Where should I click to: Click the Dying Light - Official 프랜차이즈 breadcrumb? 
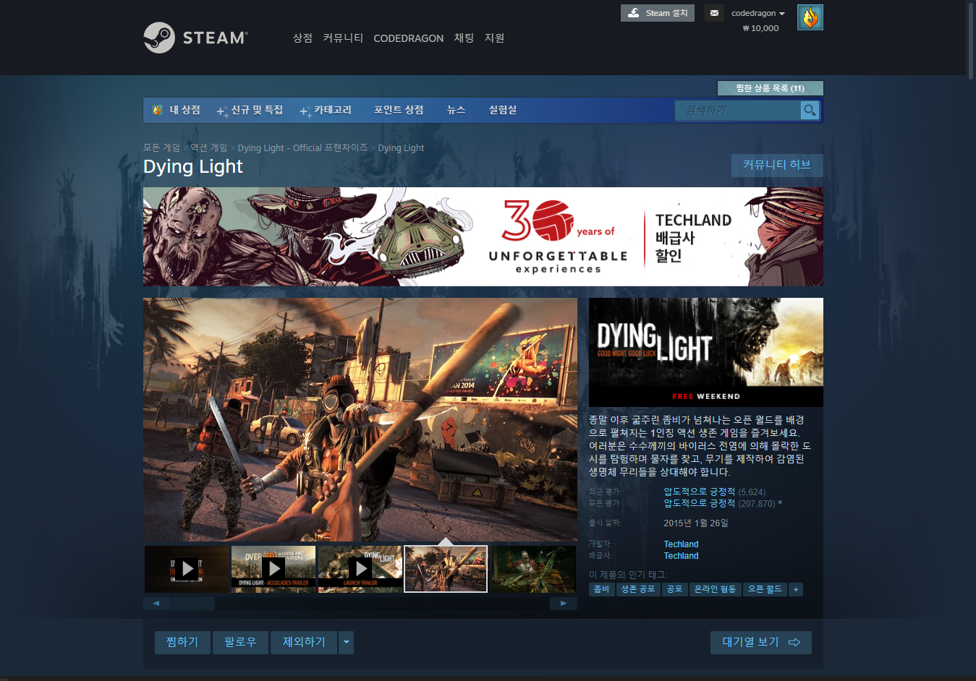click(x=302, y=147)
